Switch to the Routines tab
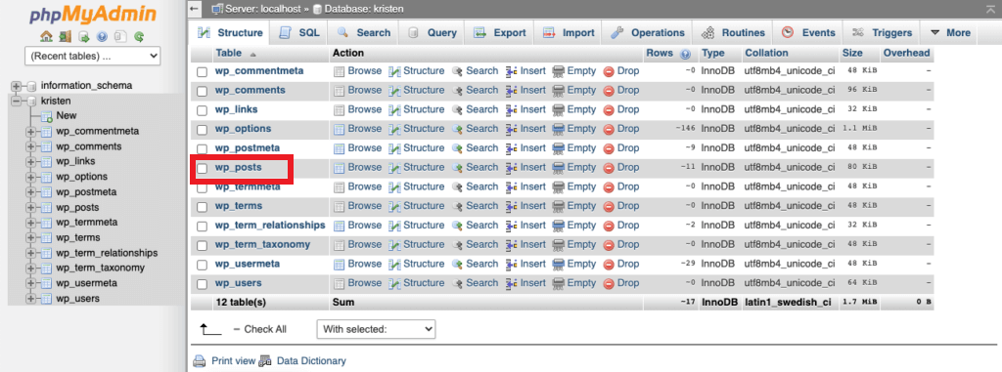 tap(733, 32)
